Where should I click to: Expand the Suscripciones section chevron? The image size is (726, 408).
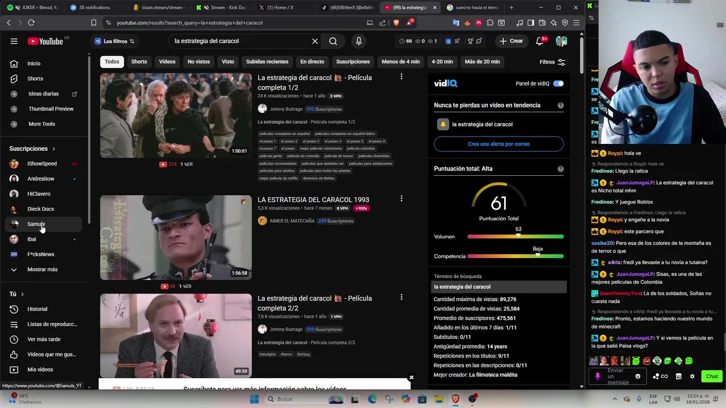click(x=54, y=148)
